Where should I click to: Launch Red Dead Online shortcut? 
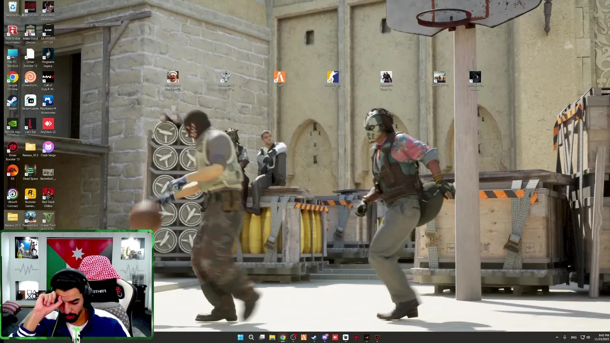point(48,198)
